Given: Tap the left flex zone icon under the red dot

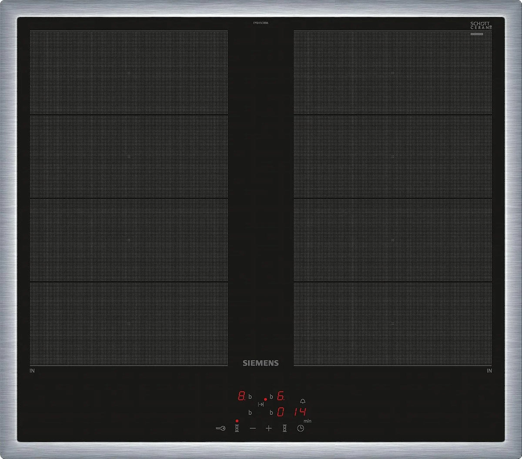Looking at the screenshot, I should 237,429.
